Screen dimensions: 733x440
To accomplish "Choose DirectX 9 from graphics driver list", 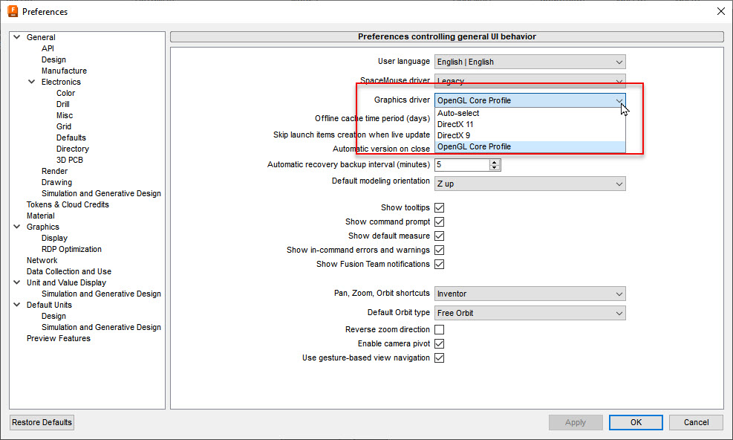I will 530,136.
